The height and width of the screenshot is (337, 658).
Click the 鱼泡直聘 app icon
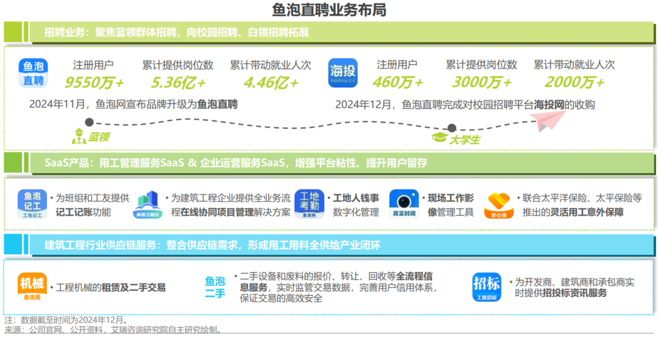point(33,73)
